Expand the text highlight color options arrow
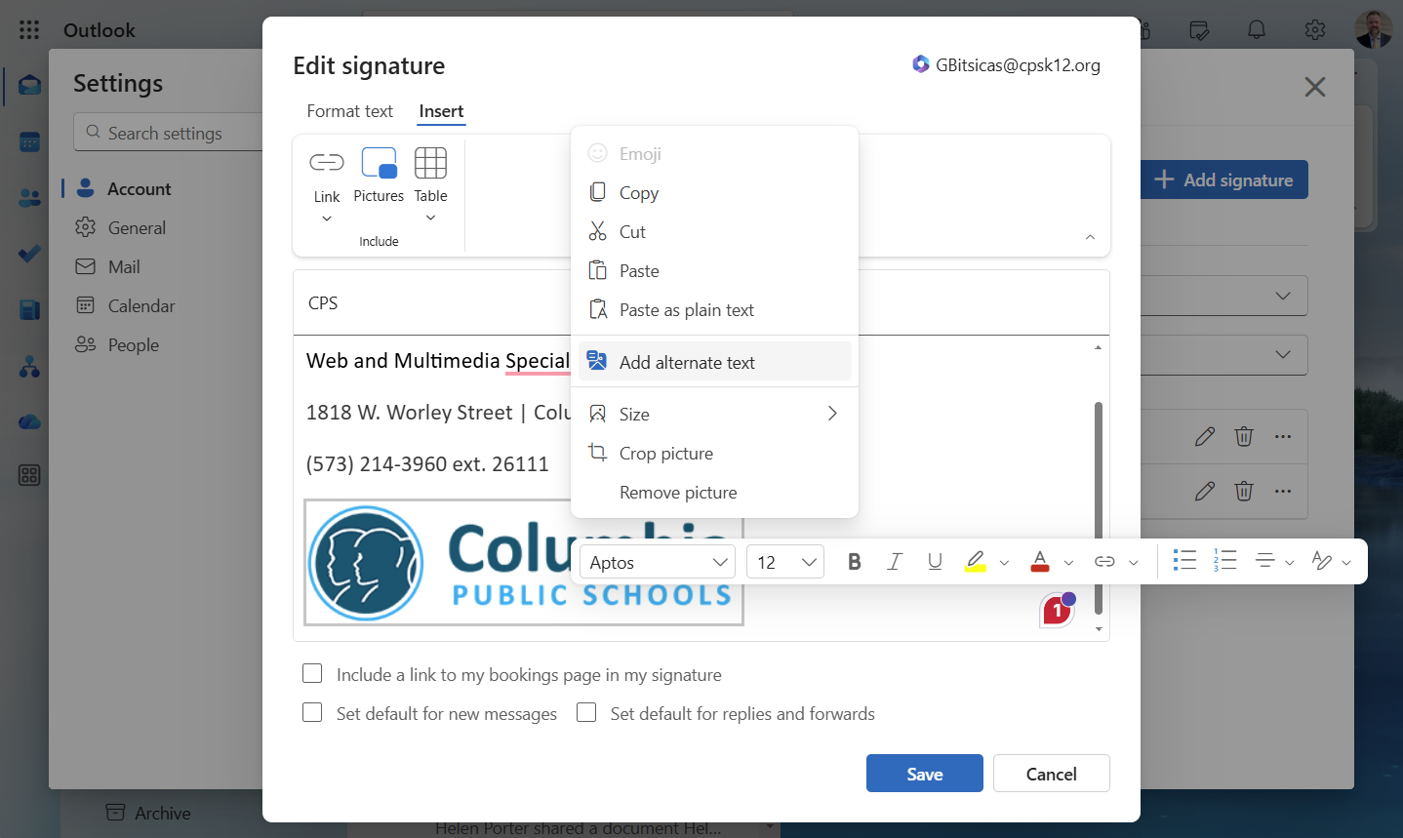Screen dimensions: 1403x838 1004,563
